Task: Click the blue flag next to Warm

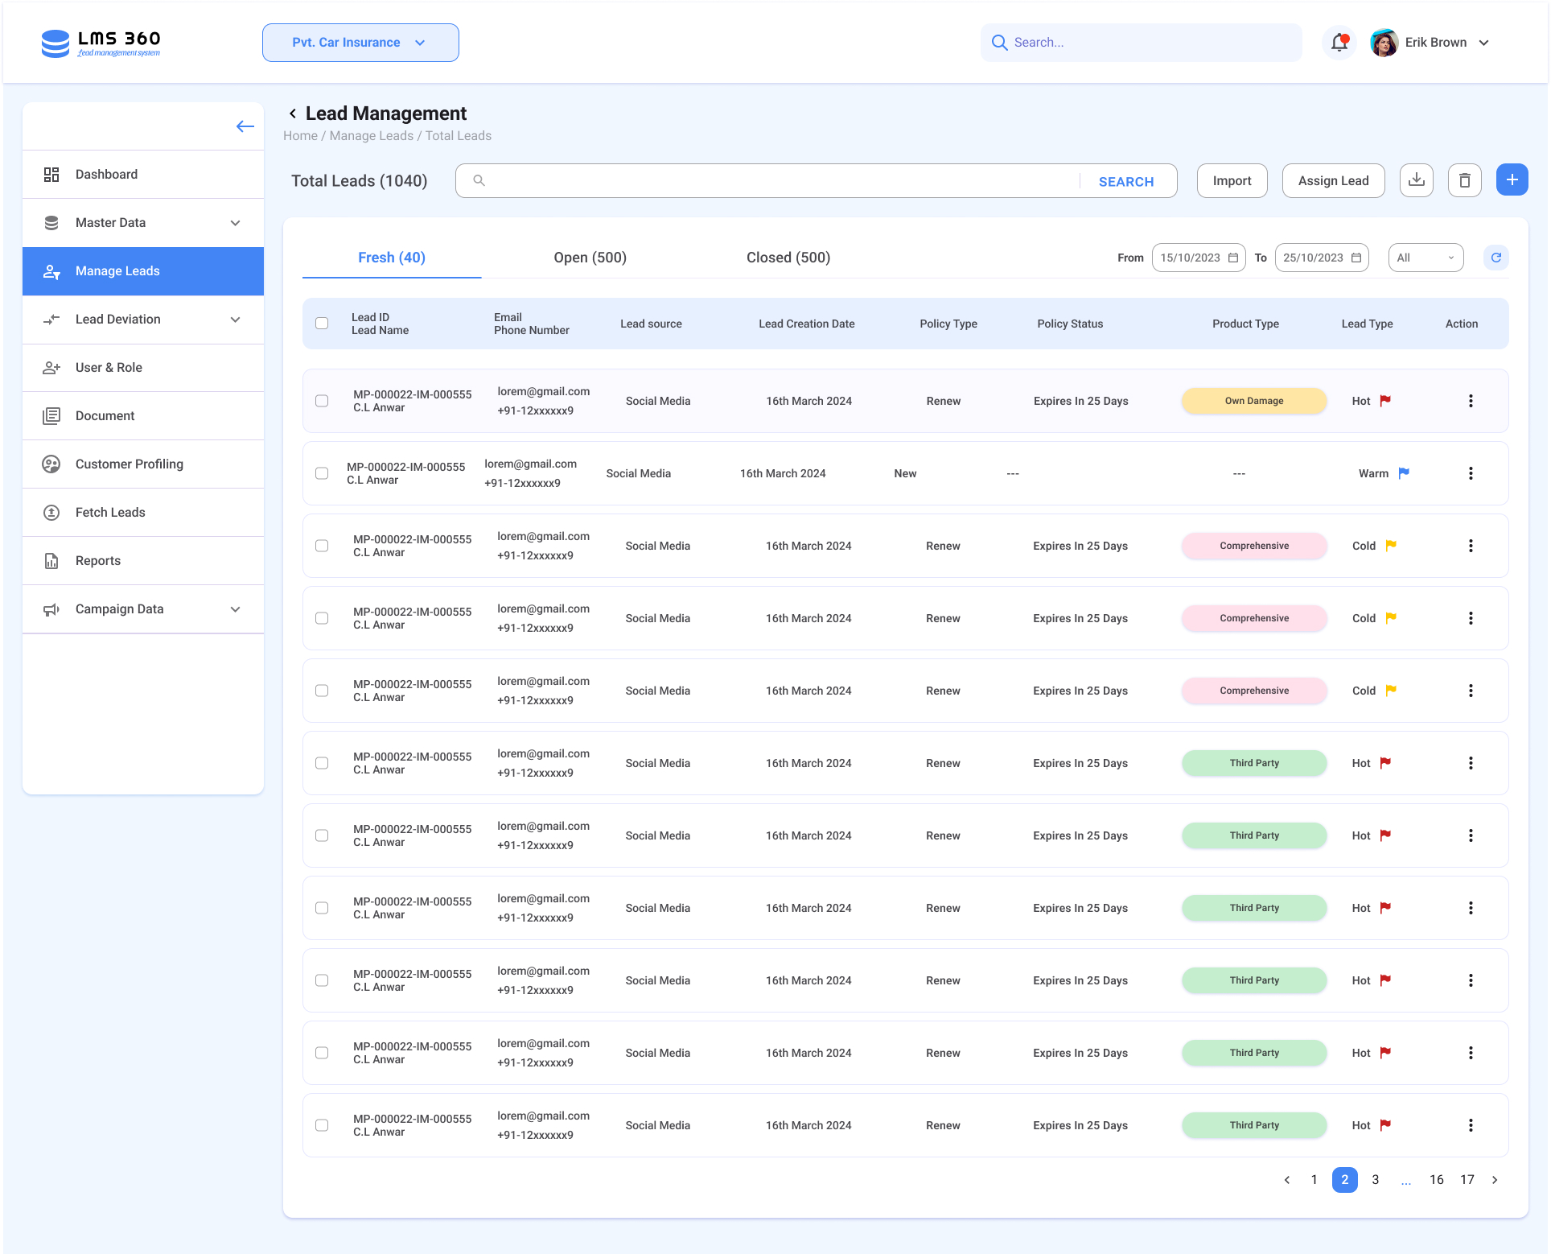Action: pyautogui.click(x=1404, y=473)
